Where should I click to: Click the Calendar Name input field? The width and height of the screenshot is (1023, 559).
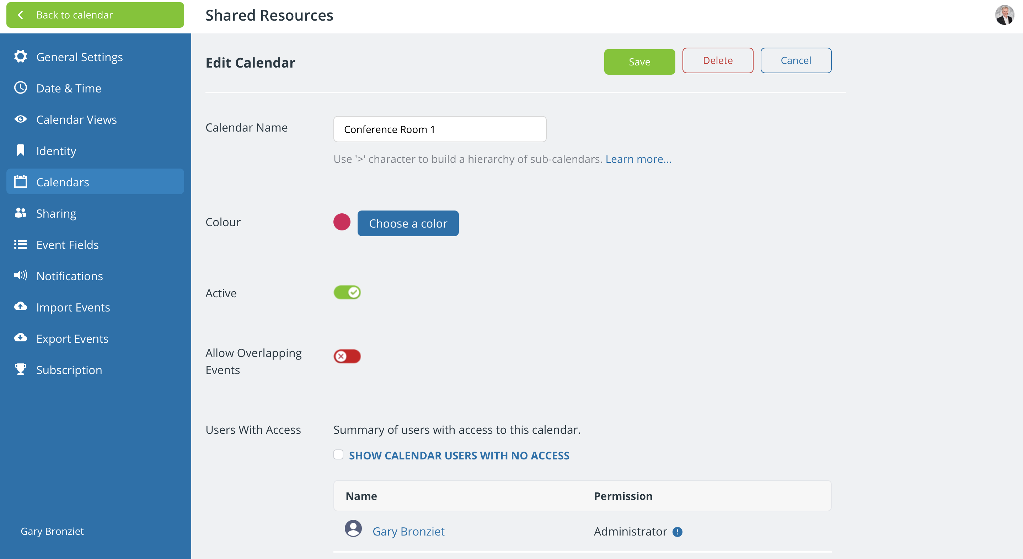440,129
